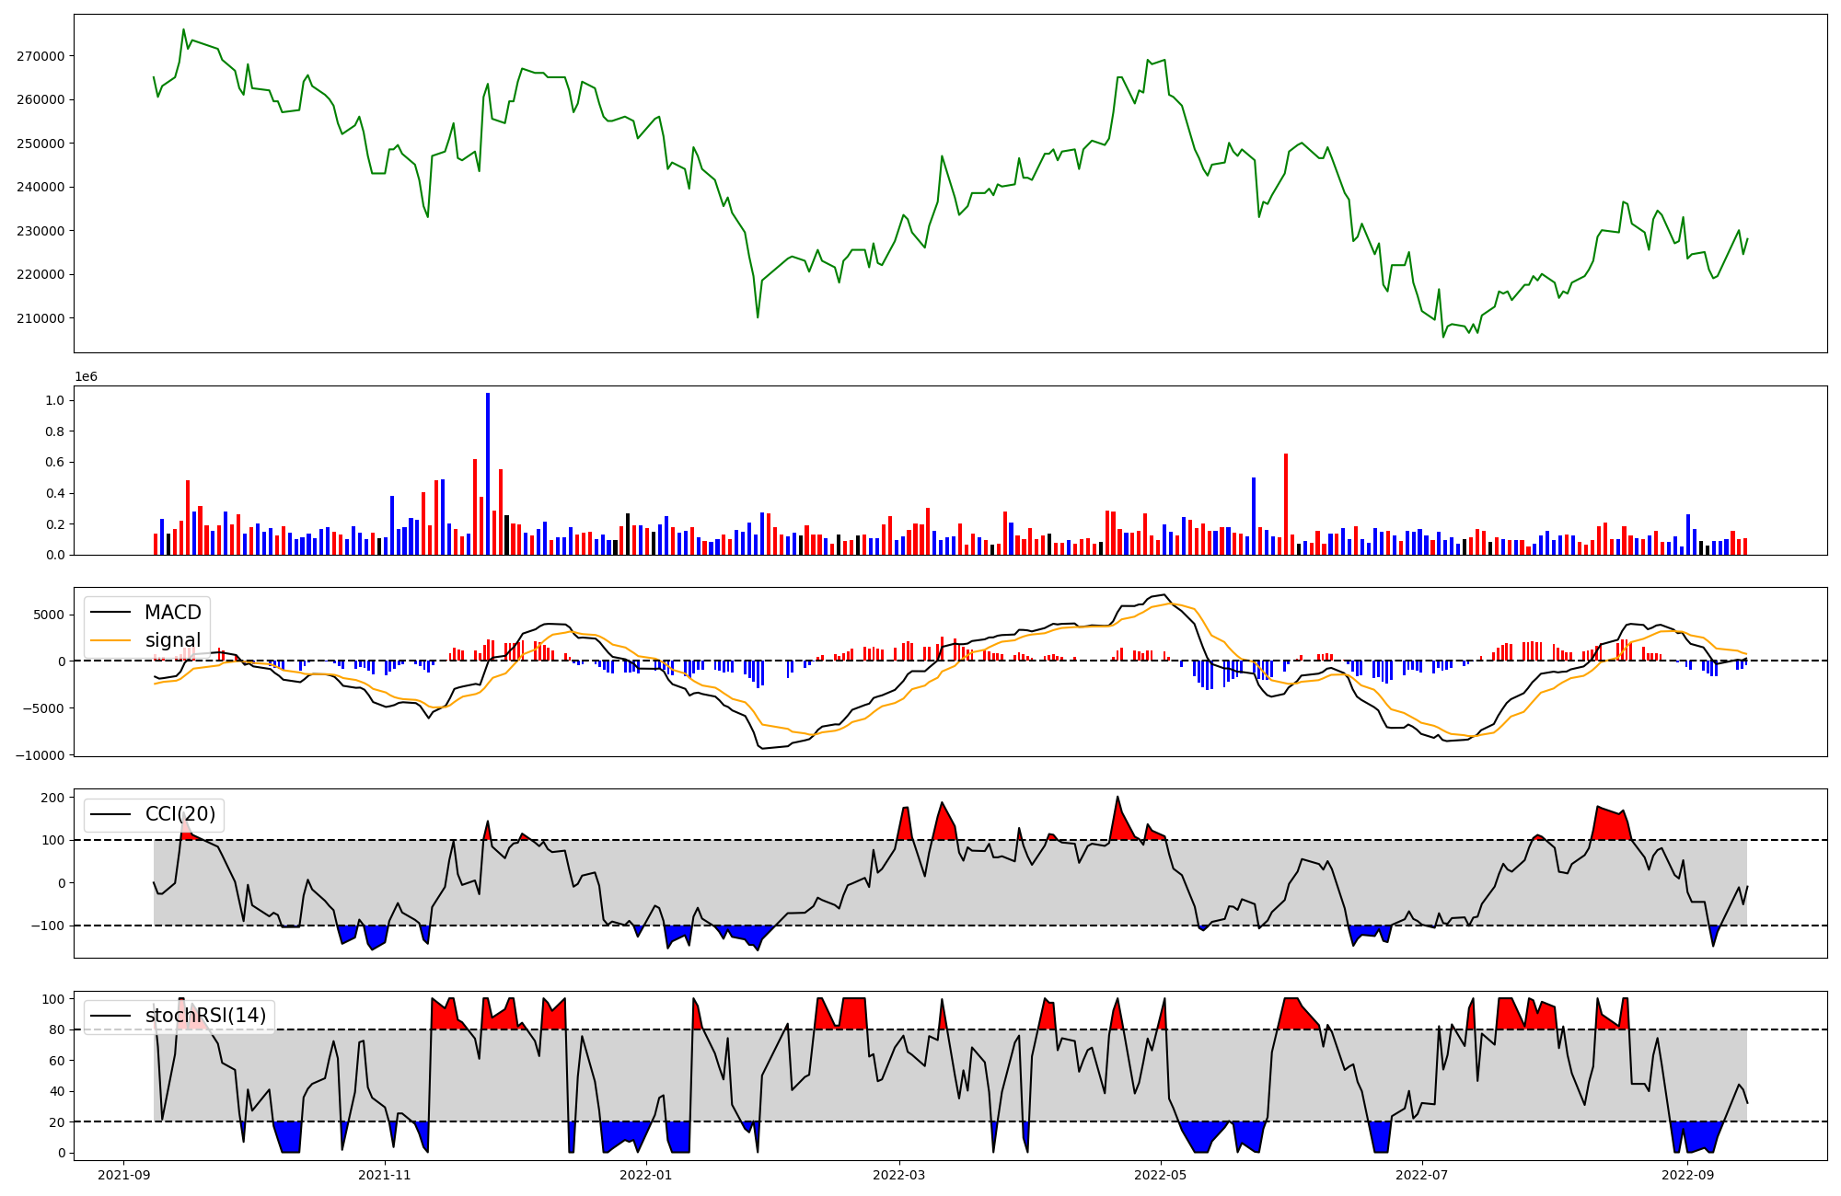Click the 80 tick on the stochRSI axis
1841x1196 pixels.
(x=57, y=1030)
